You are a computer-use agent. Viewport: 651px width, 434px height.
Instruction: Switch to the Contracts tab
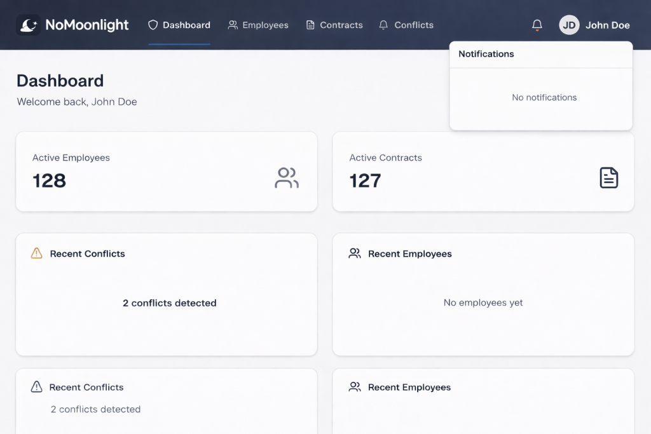334,25
